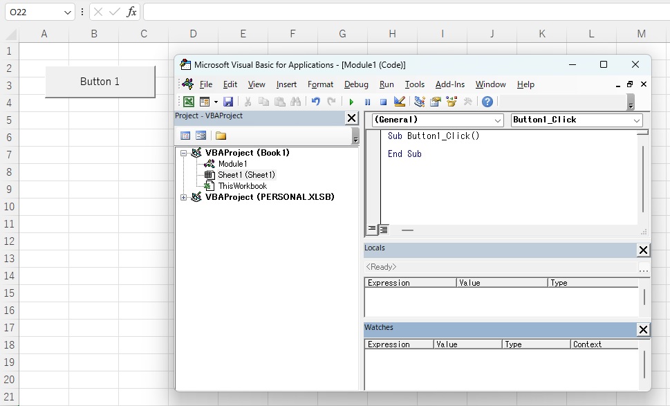The image size is (670, 406).
Task: Close the Locals window
Action: coord(643,250)
